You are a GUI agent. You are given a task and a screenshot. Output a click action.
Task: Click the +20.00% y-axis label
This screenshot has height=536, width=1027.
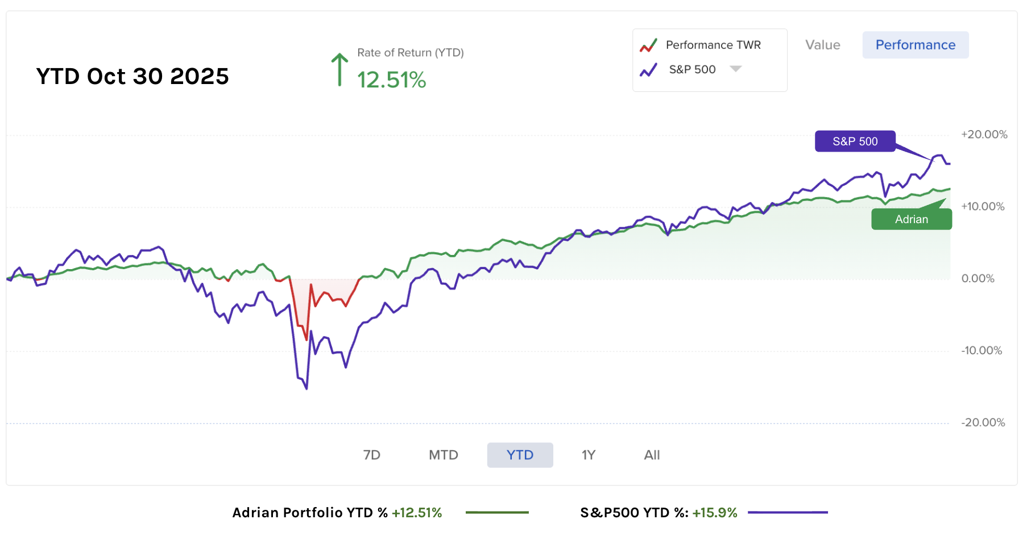click(984, 135)
